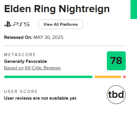The image size is (137, 116).
Task: Click the Elden Ring Nightreign title
Action: point(57,9)
